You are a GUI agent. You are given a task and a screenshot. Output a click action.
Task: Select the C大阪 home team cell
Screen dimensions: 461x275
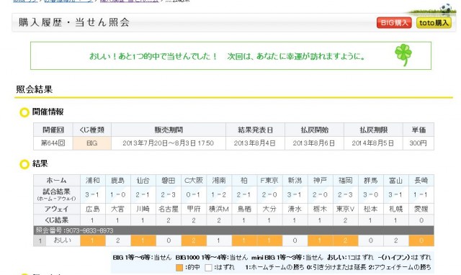coord(194,181)
